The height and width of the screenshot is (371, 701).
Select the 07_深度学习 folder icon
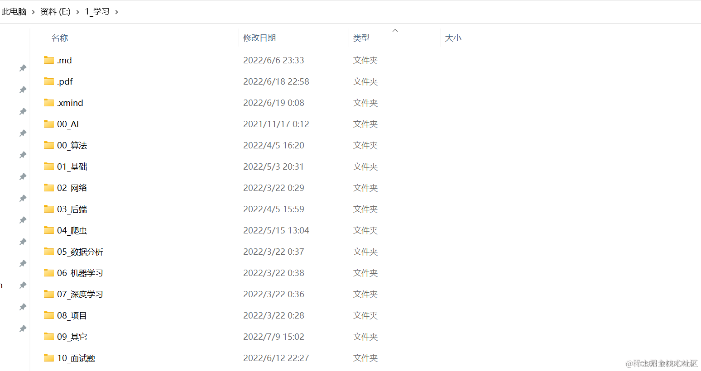tap(49, 294)
